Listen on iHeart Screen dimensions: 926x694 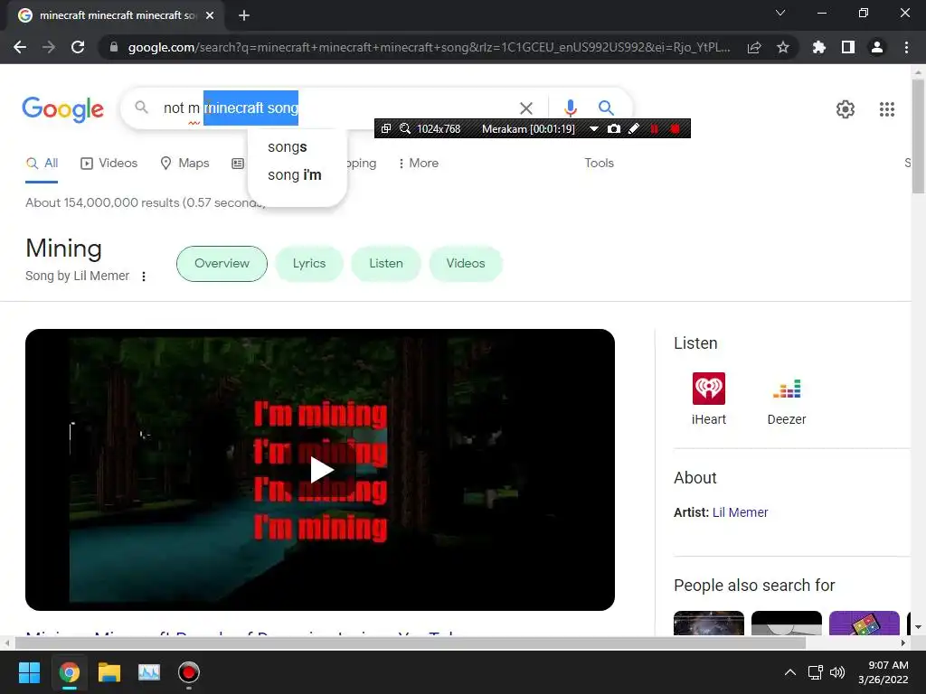(x=709, y=399)
